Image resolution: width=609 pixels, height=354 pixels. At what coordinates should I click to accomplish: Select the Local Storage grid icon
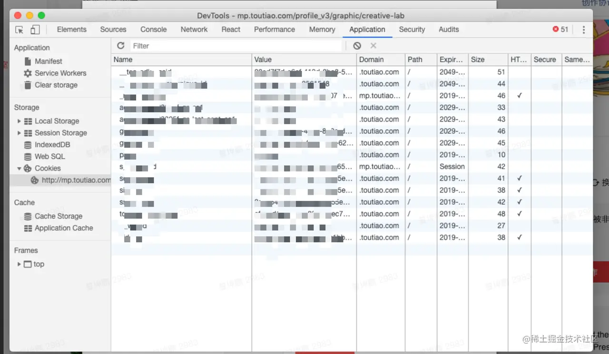coord(28,121)
